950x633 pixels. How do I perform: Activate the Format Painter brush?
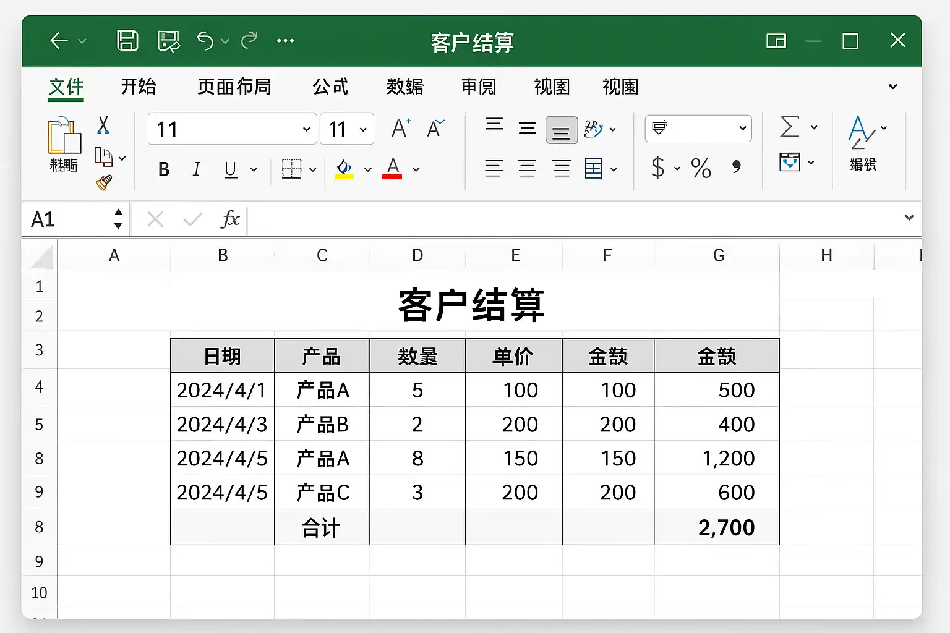tap(104, 182)
